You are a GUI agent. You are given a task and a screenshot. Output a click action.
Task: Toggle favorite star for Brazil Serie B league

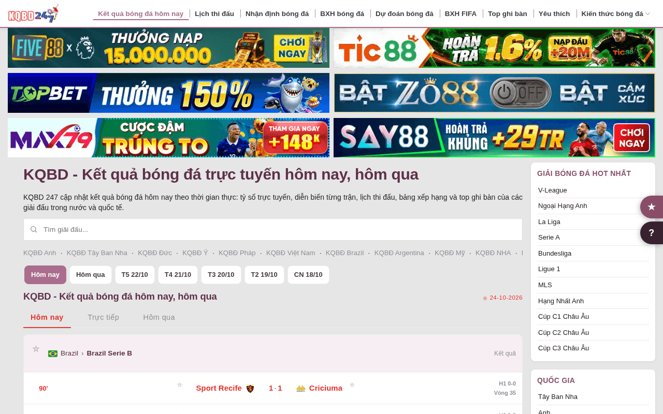coord(36,349)
